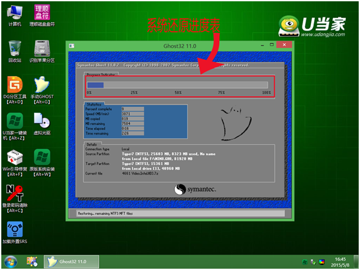
Task: Click the Target Partition details line
Action: 145,164
